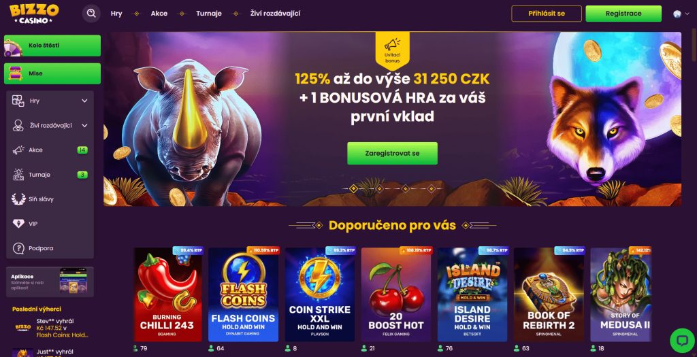Open the Kolo štěstí wheel button
Image resolution: width=697 pixels, height=357 pixels.
point(52,46)
